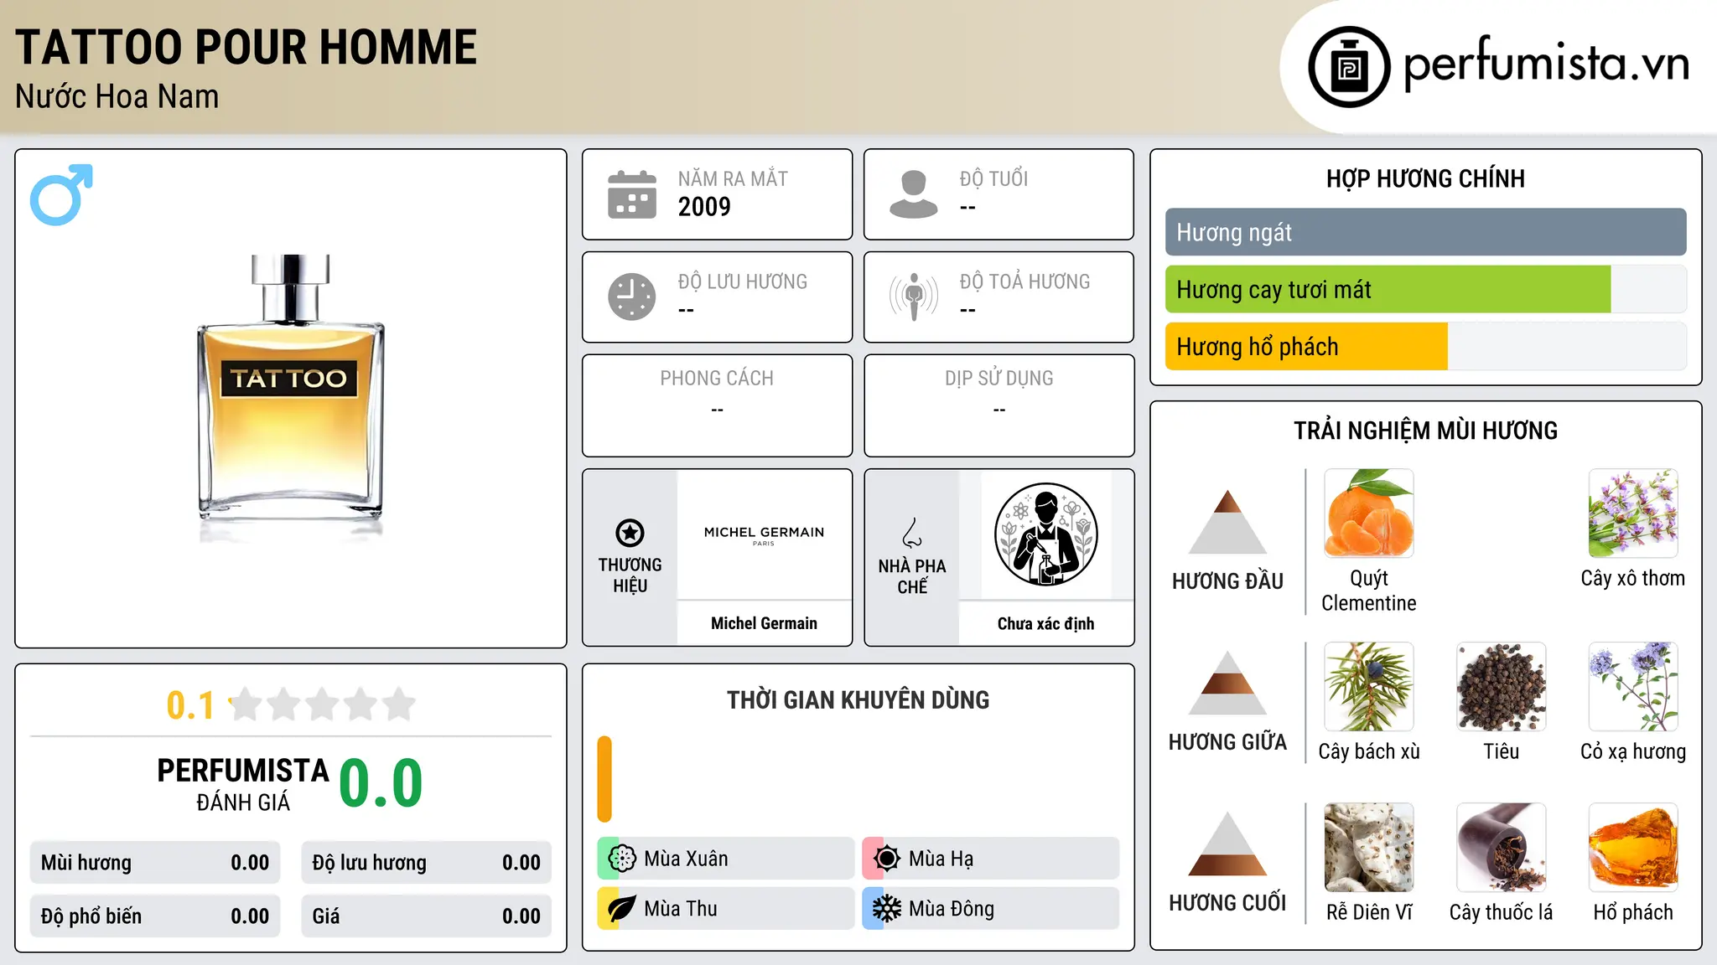Open the Hổ phách amber note image
The width and height of the screenshot is (1717, 965).
pyautogui.click(x=1633, y=848)
